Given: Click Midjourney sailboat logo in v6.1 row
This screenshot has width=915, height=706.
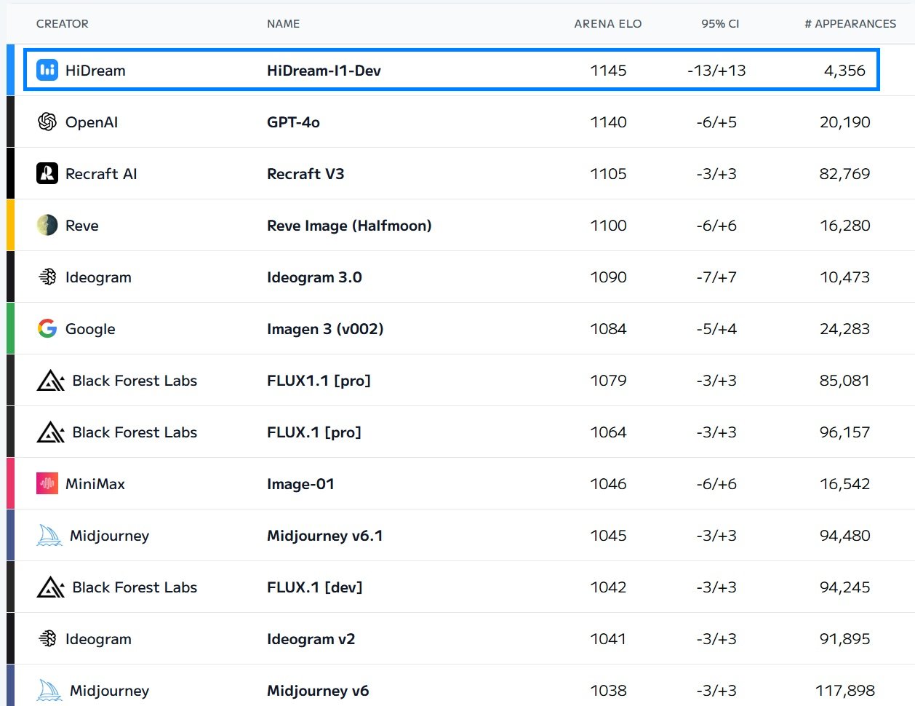Looking at the screenshot, I should (x=49, y=535).
